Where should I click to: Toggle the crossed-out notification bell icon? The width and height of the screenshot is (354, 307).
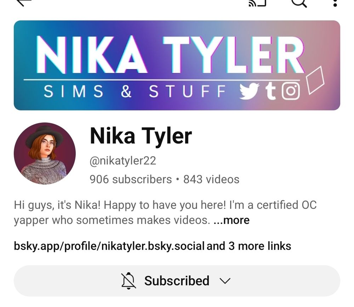coord(129,281)
